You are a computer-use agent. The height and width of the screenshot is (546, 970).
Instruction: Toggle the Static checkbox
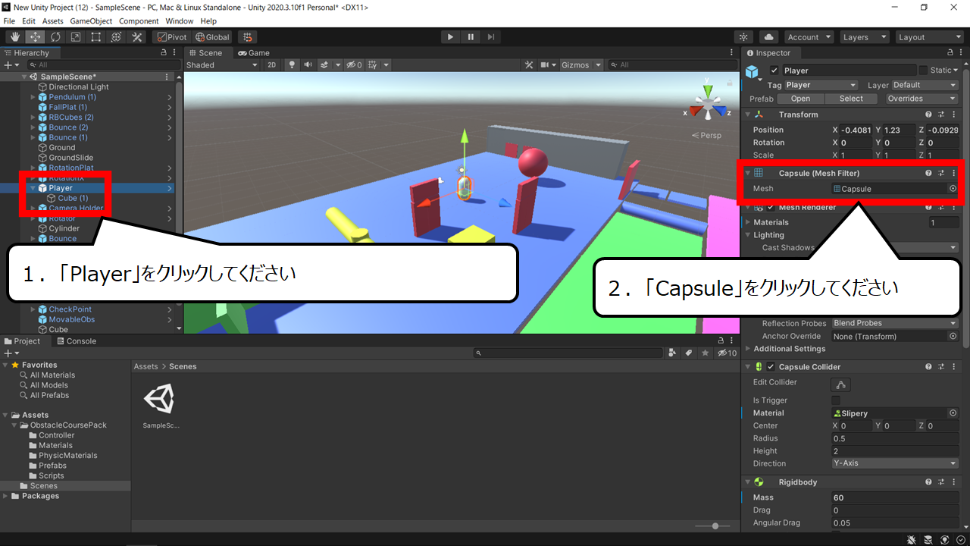coord(923,71)
